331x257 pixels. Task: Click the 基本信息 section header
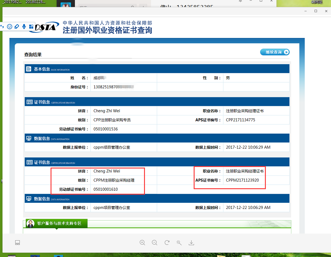point(42,69)
